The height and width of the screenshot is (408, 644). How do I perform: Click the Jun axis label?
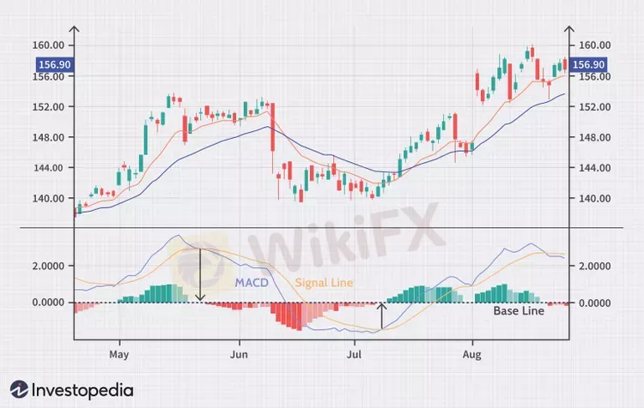click(x=239, y=354)
